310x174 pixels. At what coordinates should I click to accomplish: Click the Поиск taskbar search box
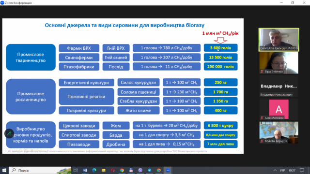coord(40,170)
